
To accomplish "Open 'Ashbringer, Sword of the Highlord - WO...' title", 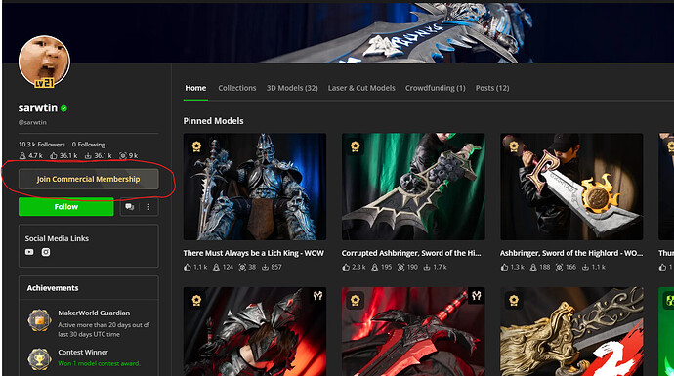I will click(571, 253).
